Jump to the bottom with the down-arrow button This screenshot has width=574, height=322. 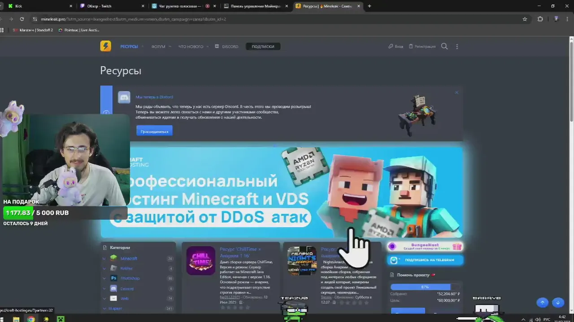point(558,303)
